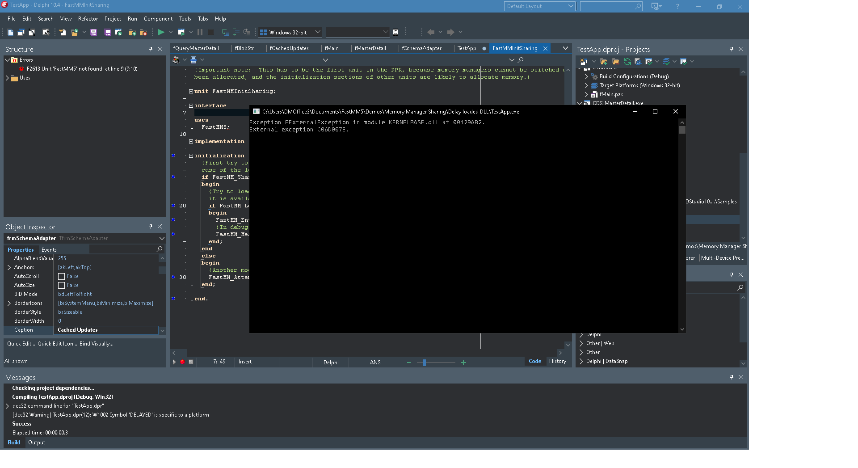Click the Run Without Debugging icon
The image size is (858, 468).
point(181,32)
